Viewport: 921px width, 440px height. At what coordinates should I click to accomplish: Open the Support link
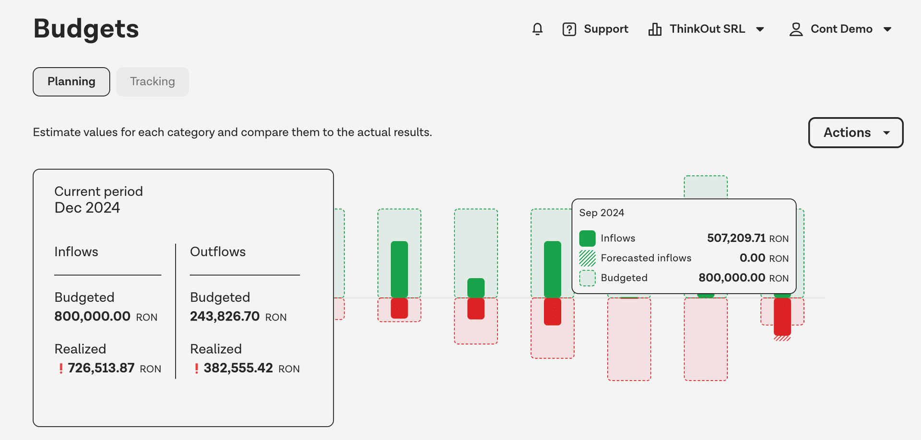[x=605, y=29]
